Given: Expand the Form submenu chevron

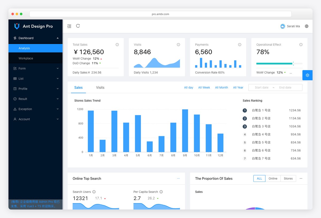Looking at the screenshot, I should [58, 68].
